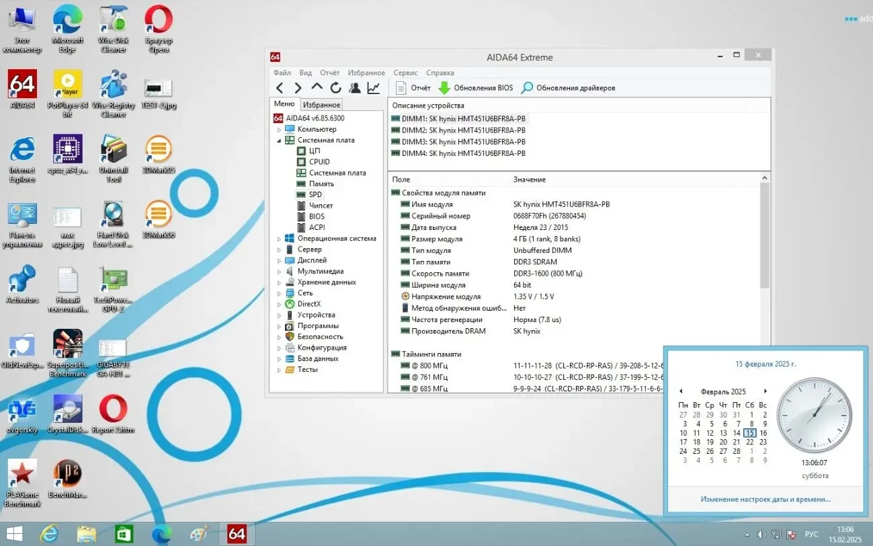Select the user report wizard icon in toolbar
Screen dimensions: 873x546
point(354,87)
